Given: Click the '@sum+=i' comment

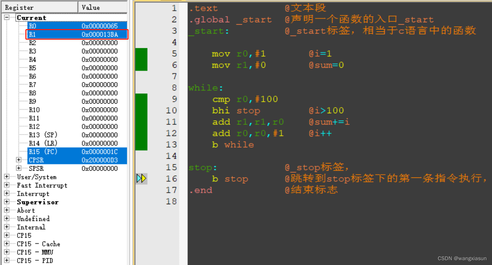Looking at the screenshot, I should 329,122.
